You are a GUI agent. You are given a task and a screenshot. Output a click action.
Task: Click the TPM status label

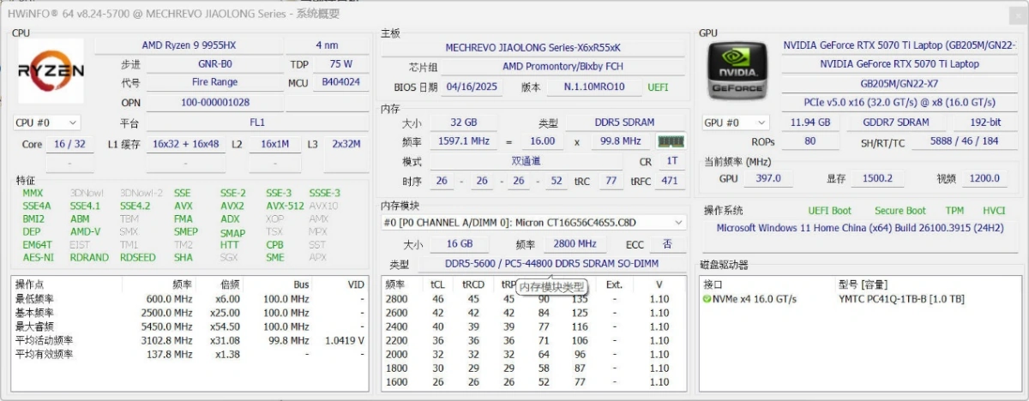(954, 211)
